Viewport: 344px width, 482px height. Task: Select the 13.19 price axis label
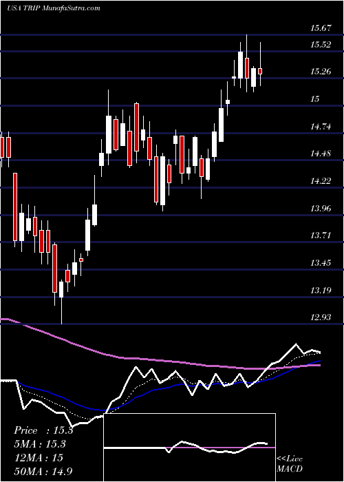click(x=321, y=290)
